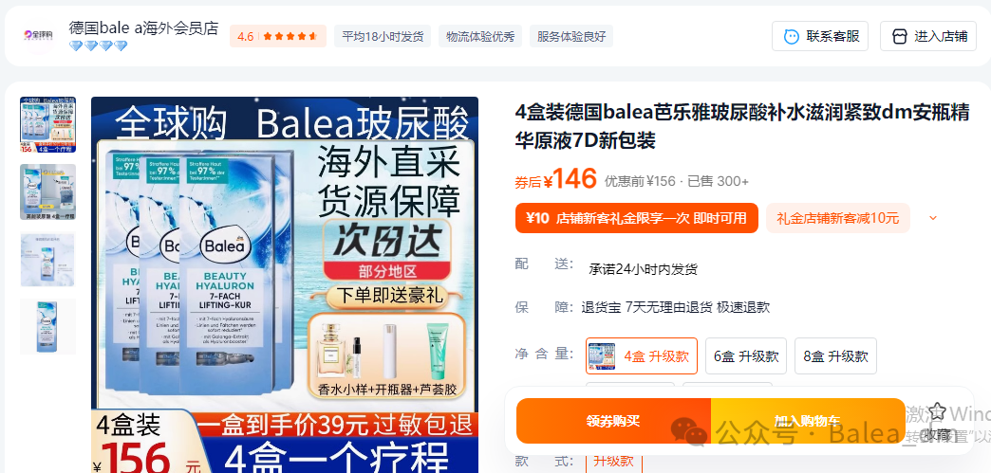The image size is (991, 473).
Task: Click the store logo icon
Action: [x=37, y=35]
